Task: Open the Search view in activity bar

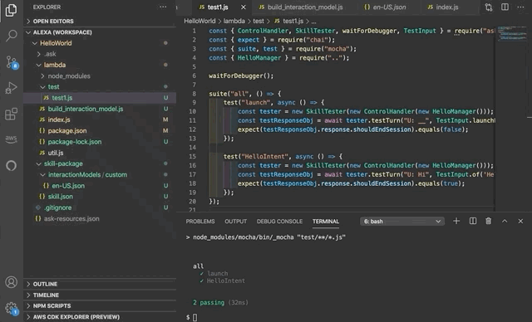Action: coord(11,36)
